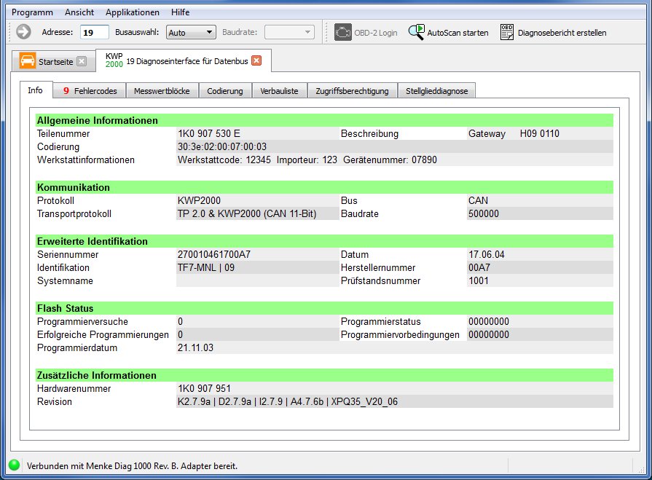Screen dimensions: 652x480
Task: Close the Startseite tab
Action: coord(82,62)
